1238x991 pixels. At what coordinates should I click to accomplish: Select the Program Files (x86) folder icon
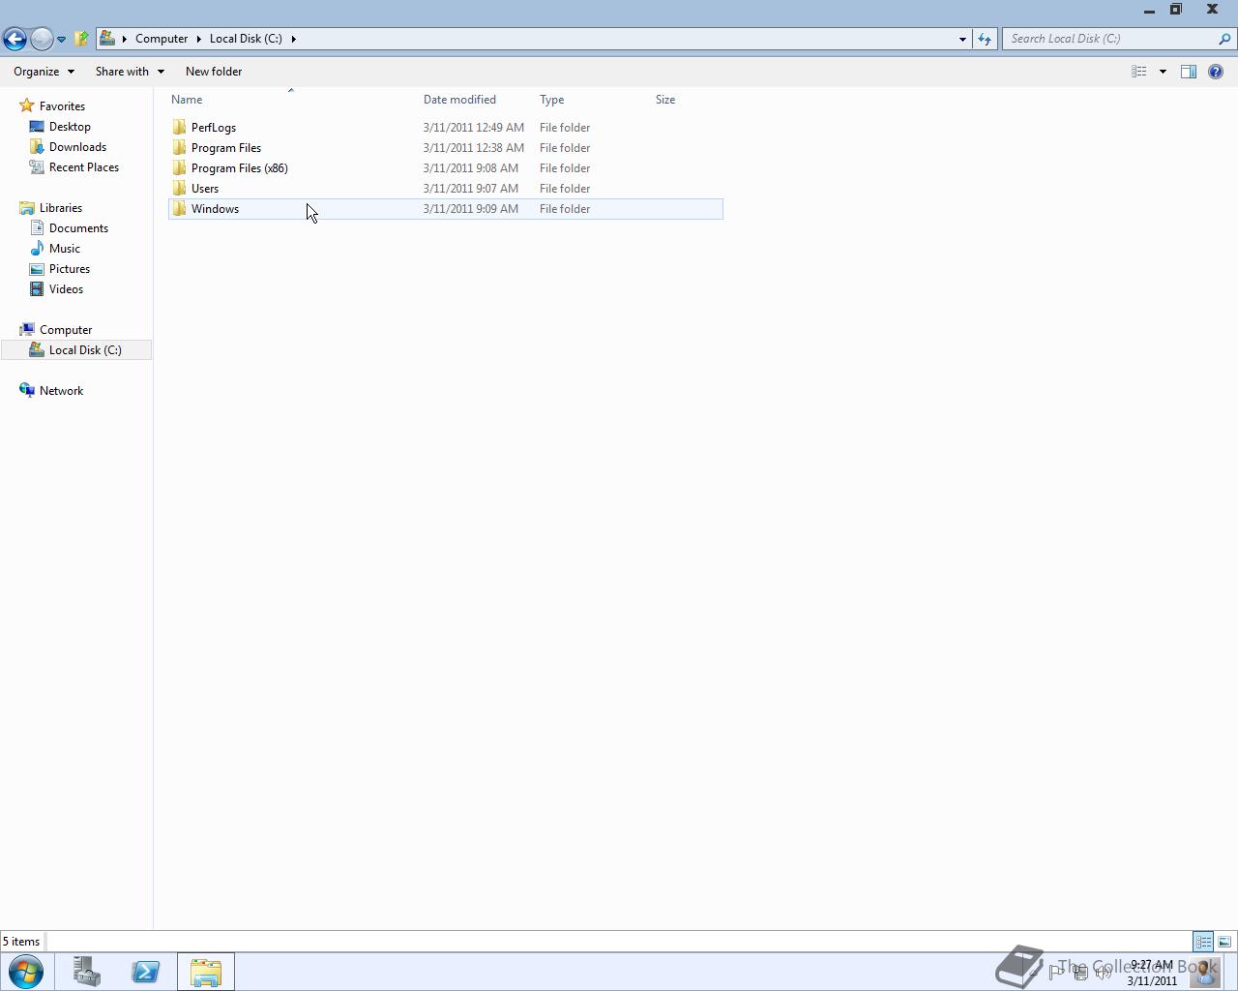coord(179,168)
